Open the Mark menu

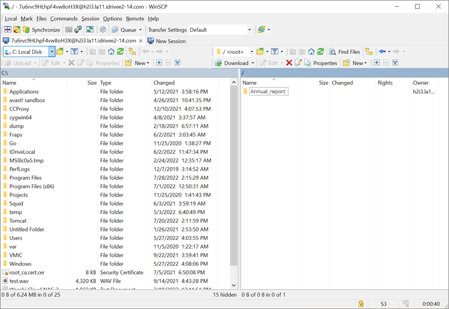coord(26,19)
